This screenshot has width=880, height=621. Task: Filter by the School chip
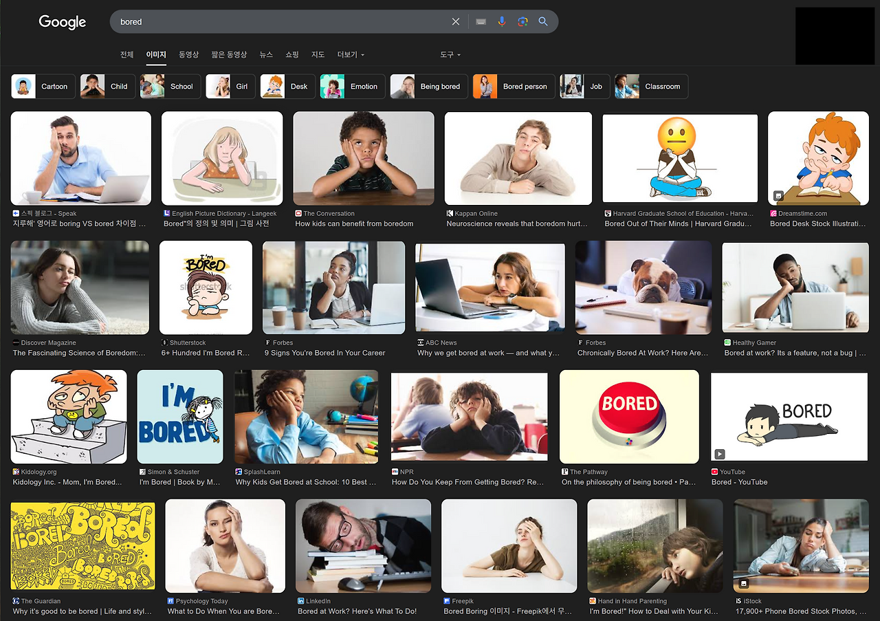point(170,87)
